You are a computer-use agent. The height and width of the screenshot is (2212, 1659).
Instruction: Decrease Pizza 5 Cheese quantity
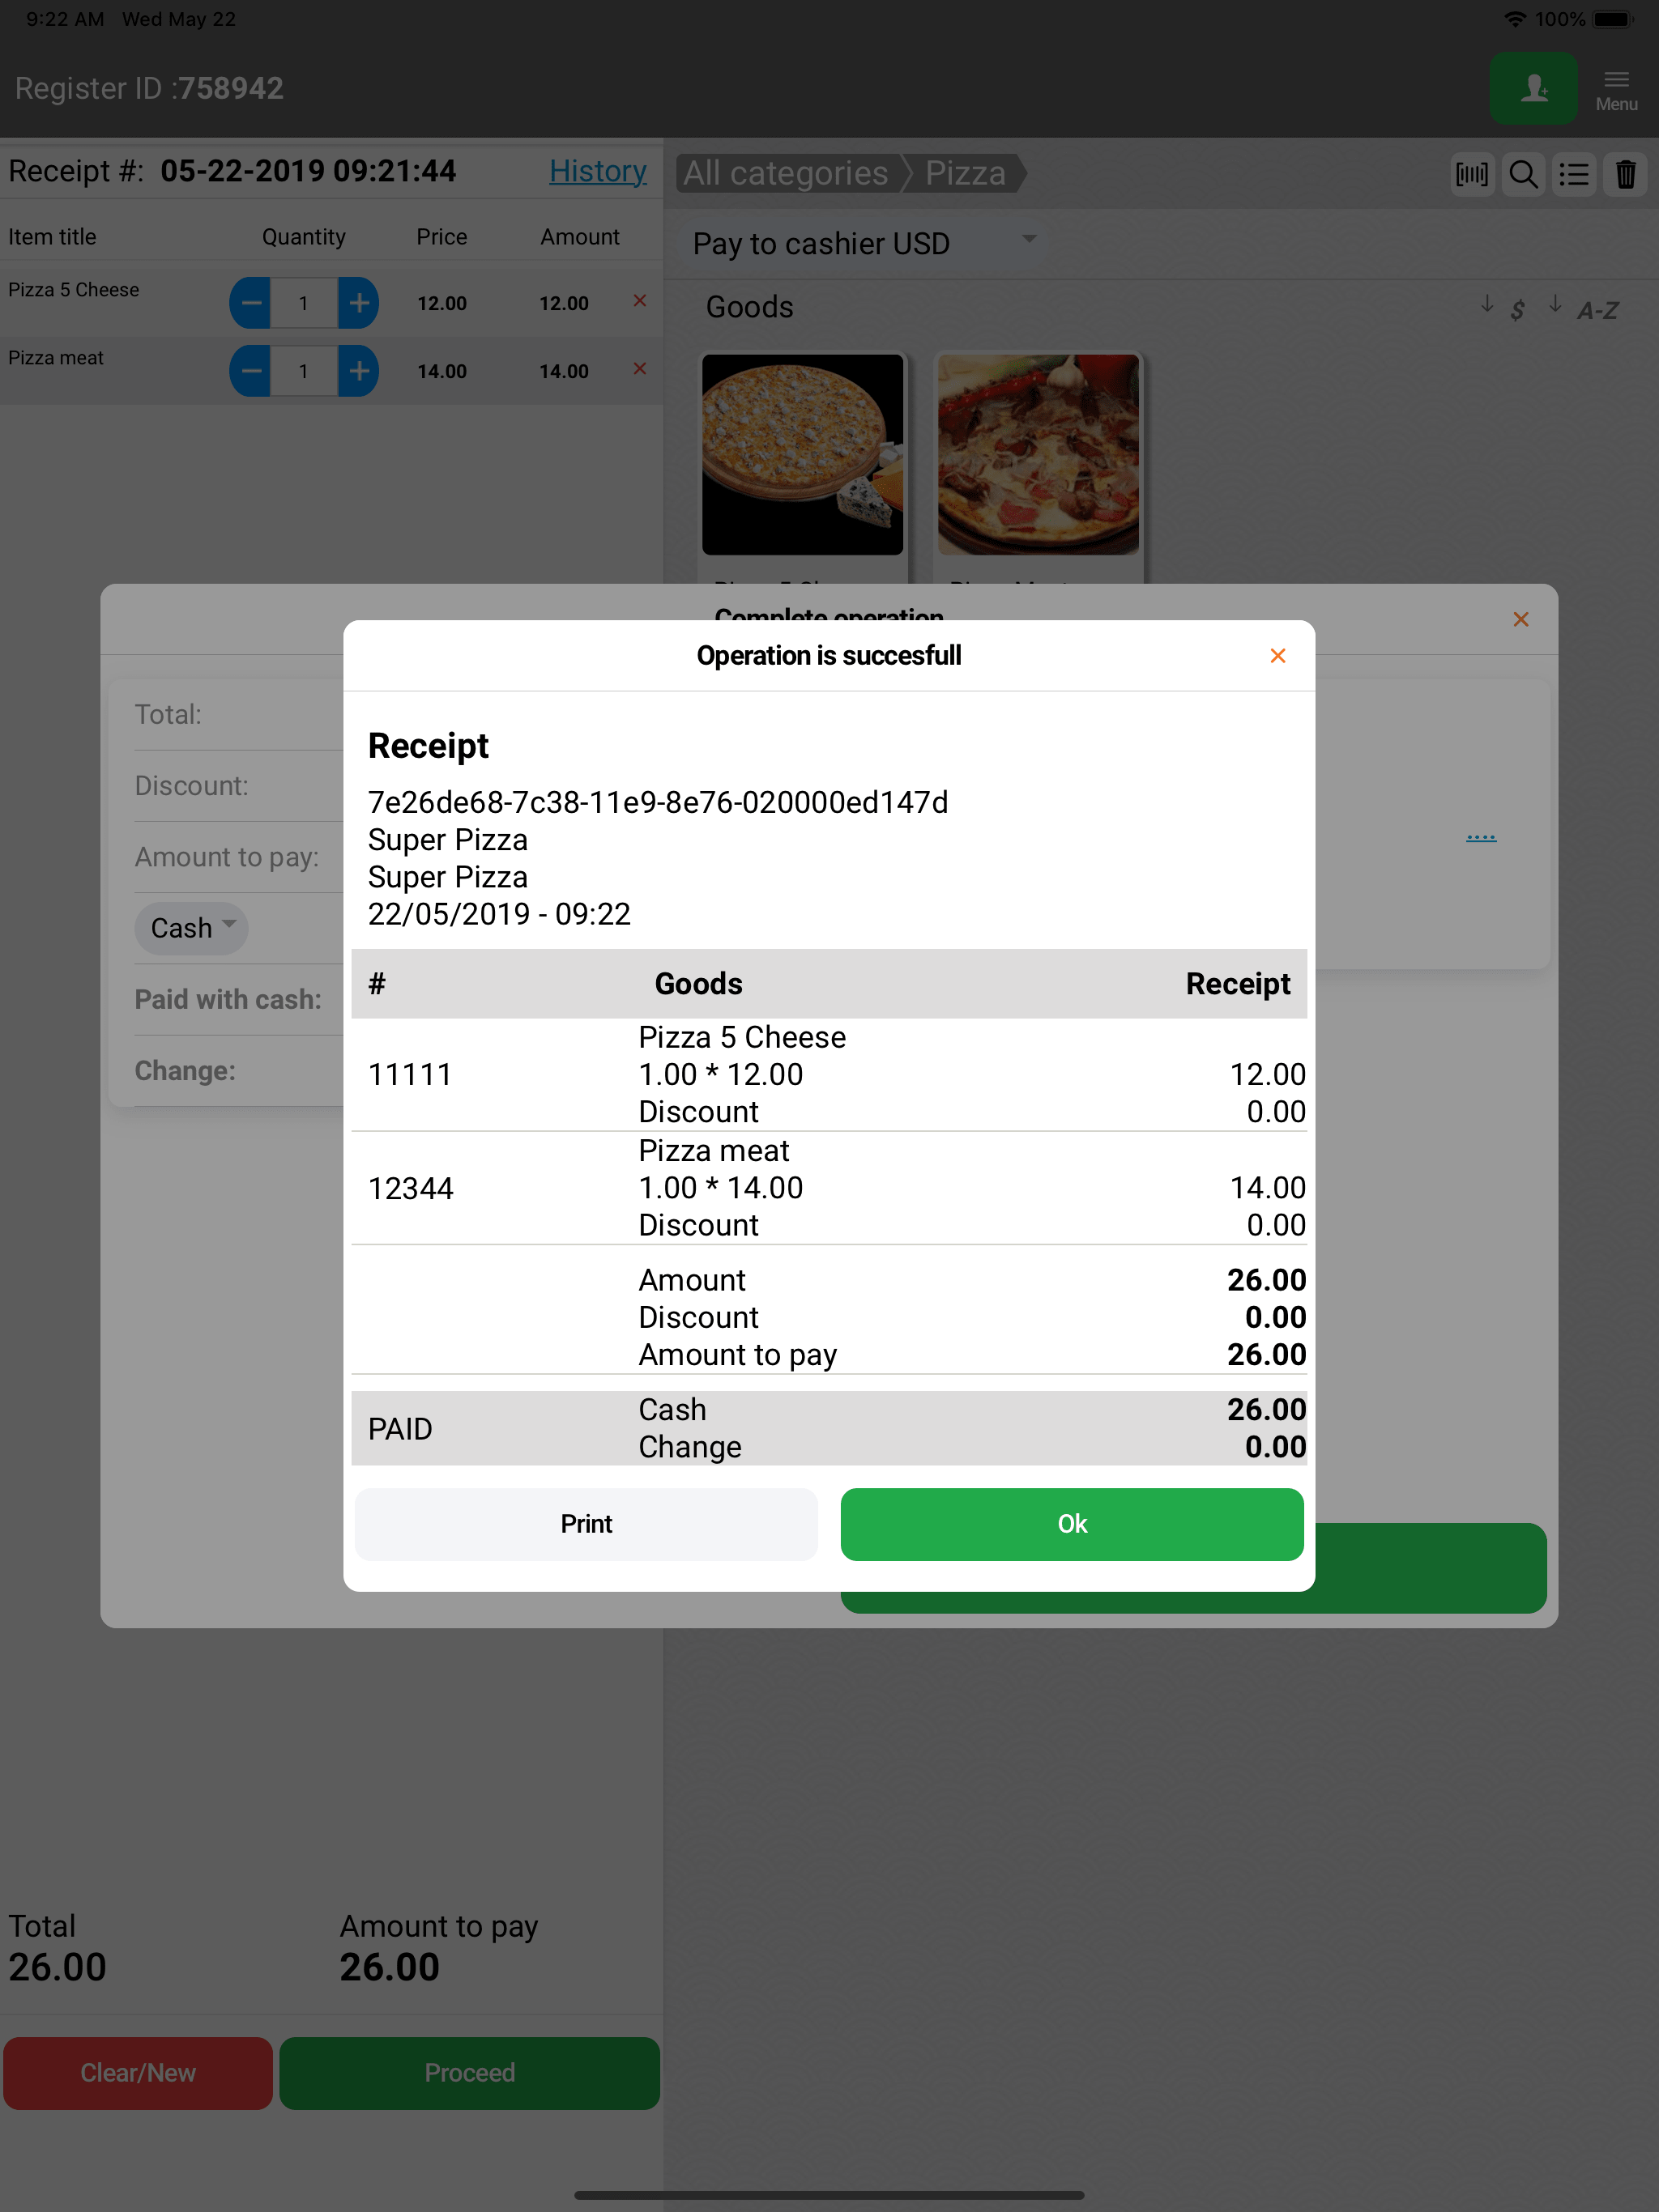251,303
